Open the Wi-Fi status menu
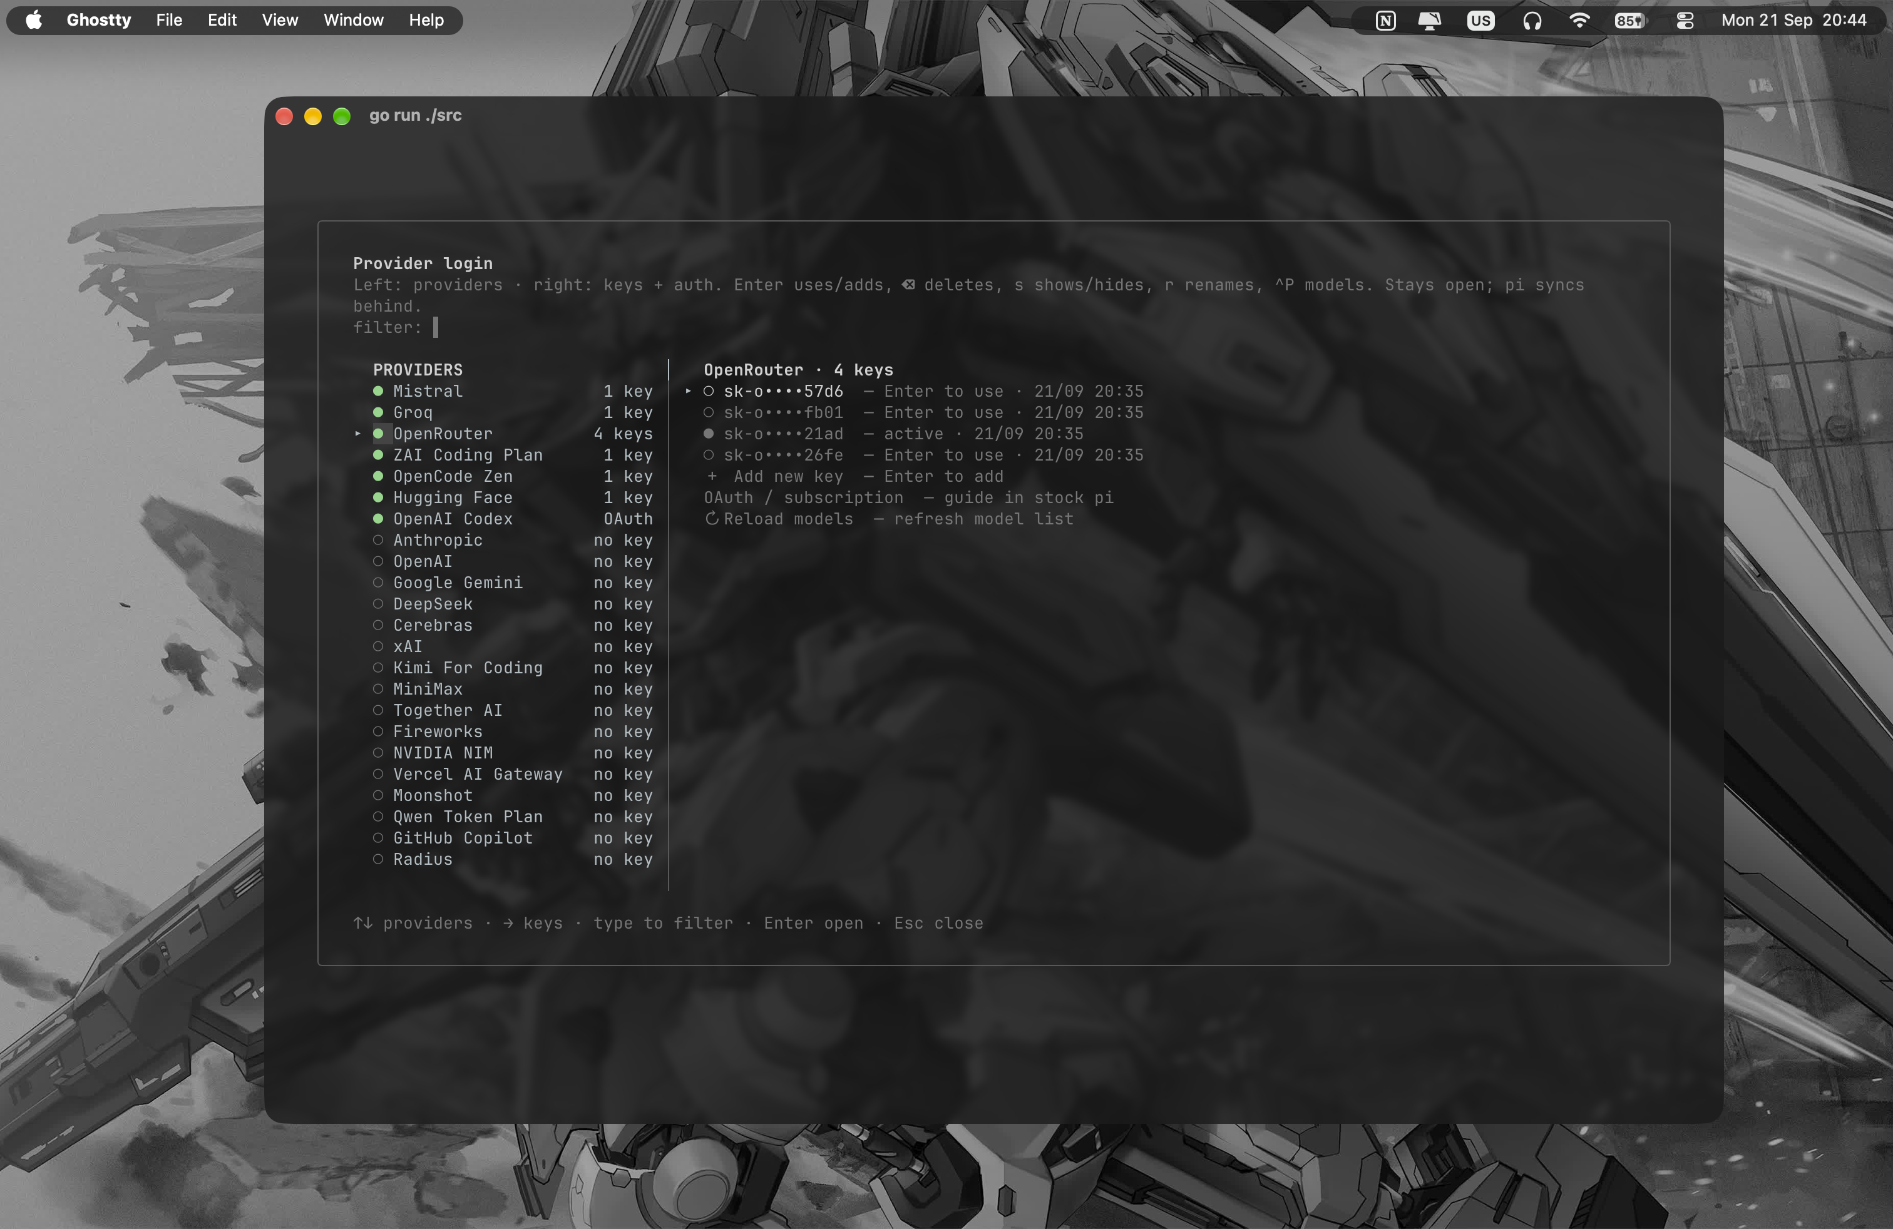The height and width of the screenshot is (1229, 1893). pyautogui.click(x=1579, y=21)
